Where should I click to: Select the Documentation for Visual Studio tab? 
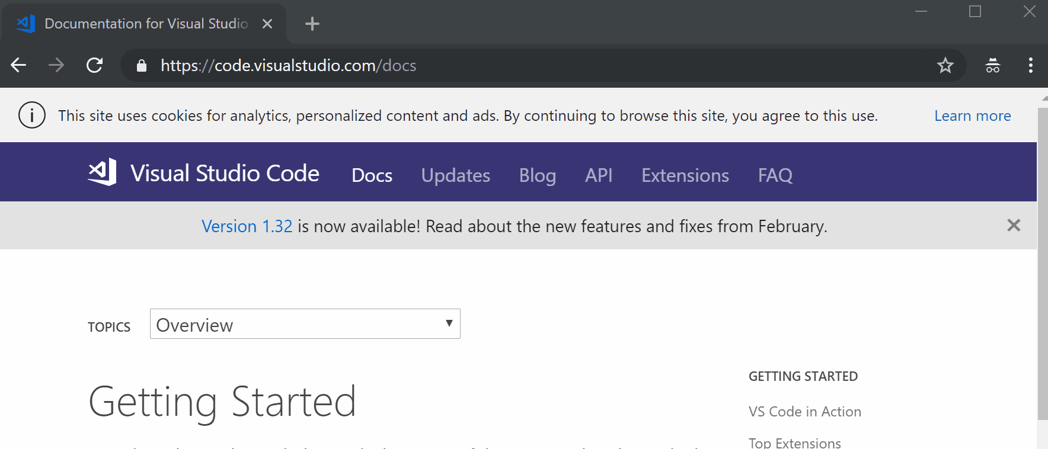tap(145, 24)
